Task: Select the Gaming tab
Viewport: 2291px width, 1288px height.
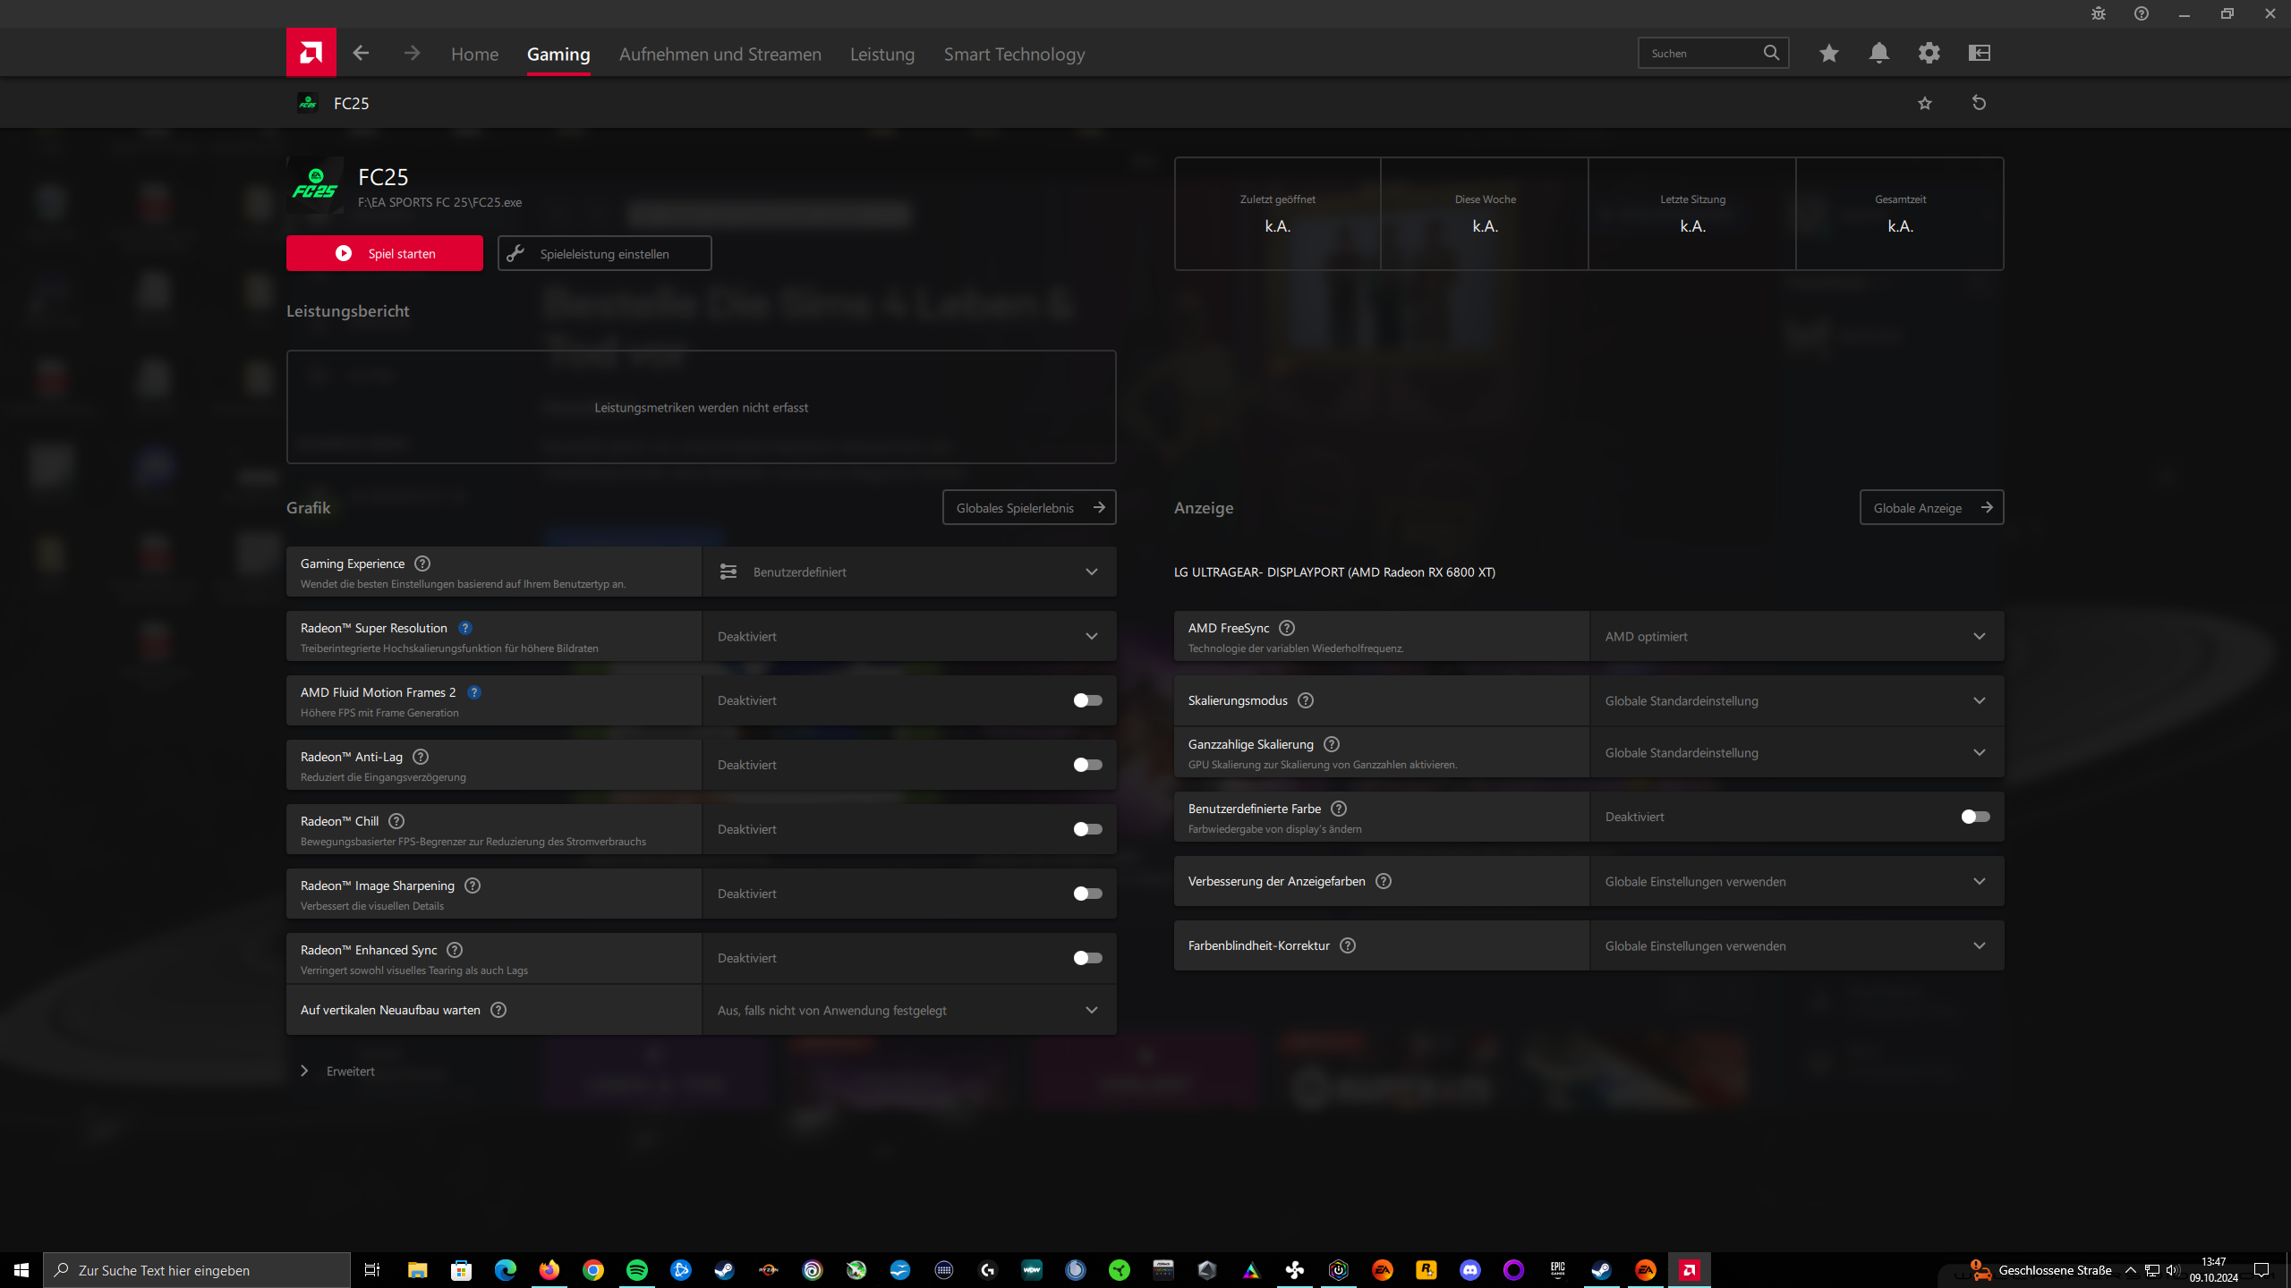Action: tap(558, 55)
